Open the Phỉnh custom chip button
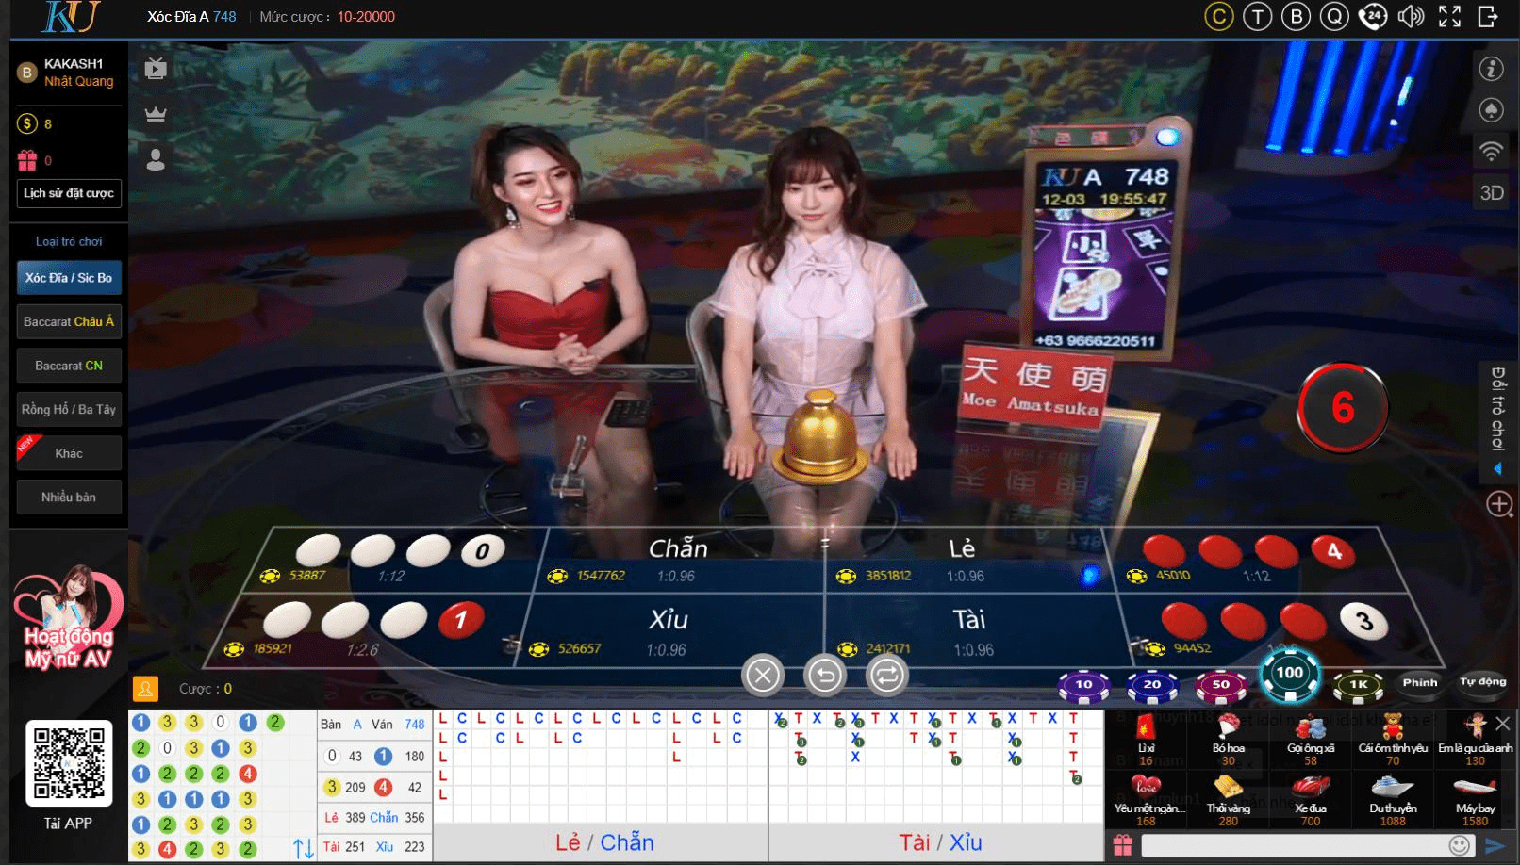 [1420, 683]
